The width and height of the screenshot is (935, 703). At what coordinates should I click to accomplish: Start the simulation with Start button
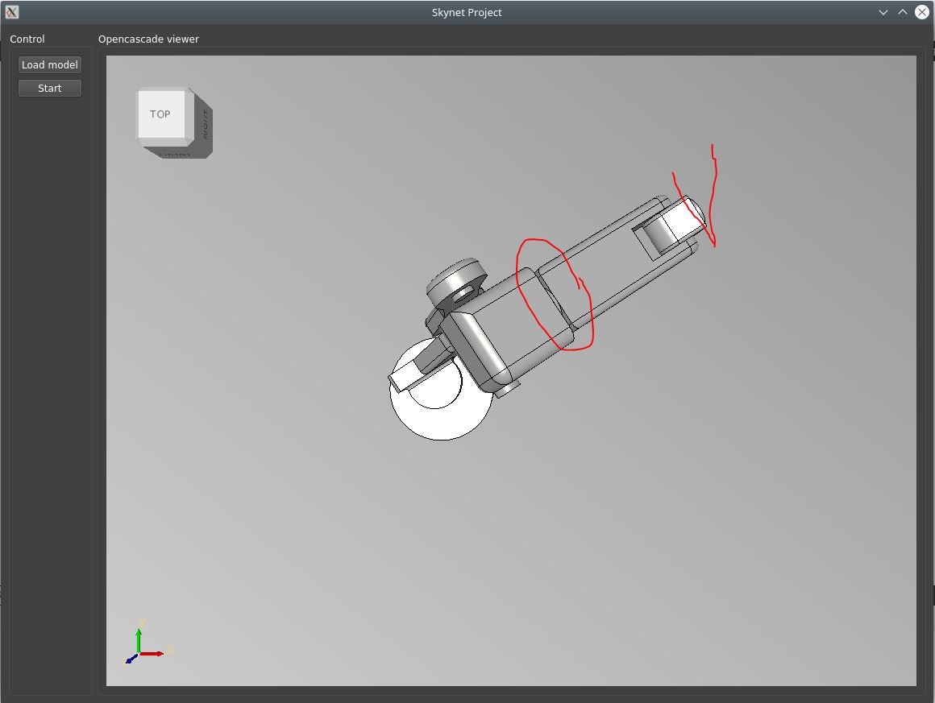pos(49,88)
